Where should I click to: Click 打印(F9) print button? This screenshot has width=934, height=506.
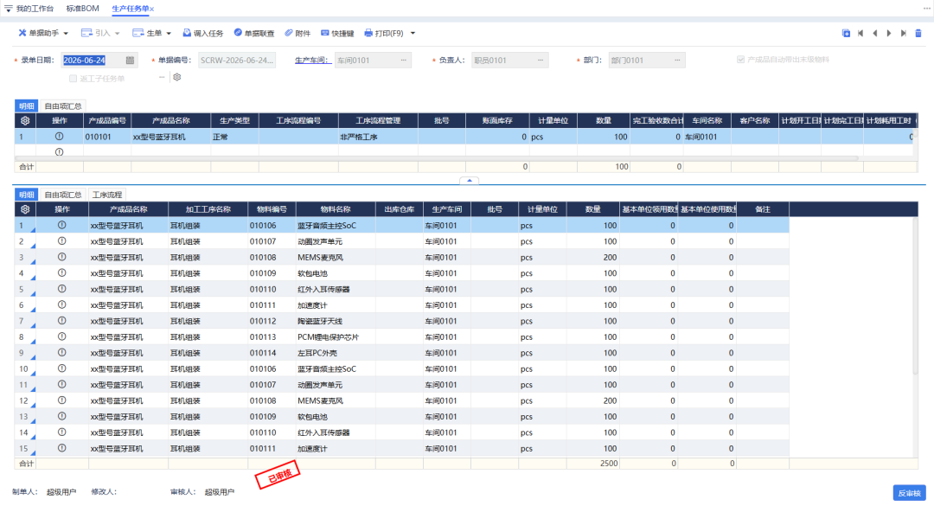pos(384,34)
